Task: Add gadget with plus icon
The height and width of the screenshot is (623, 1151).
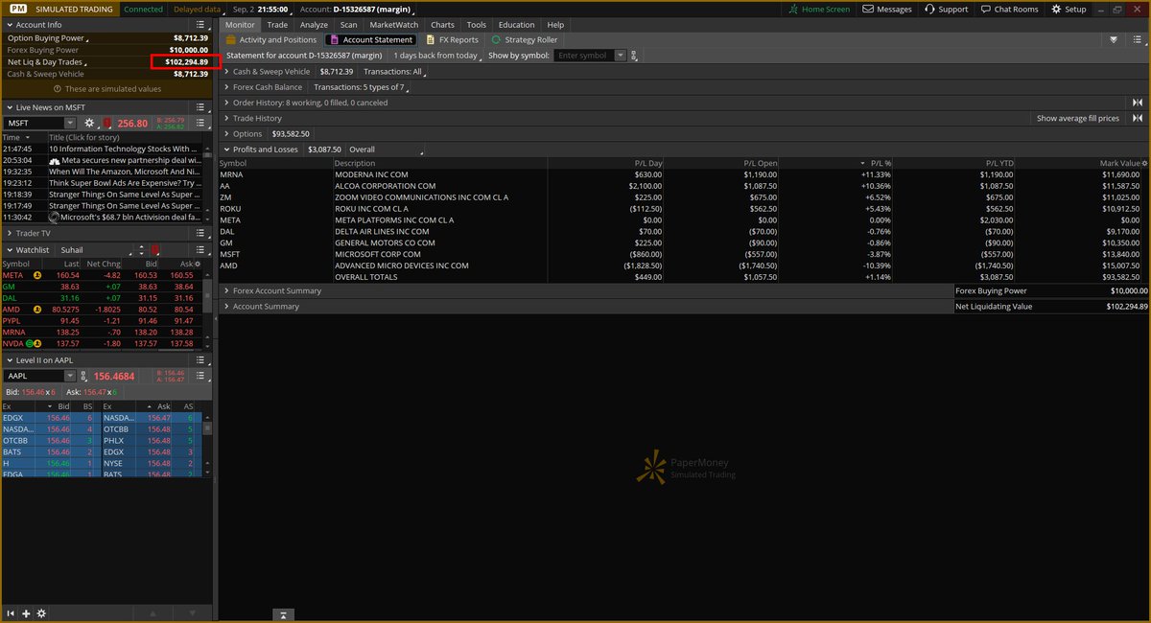Action: pos(26,613)
